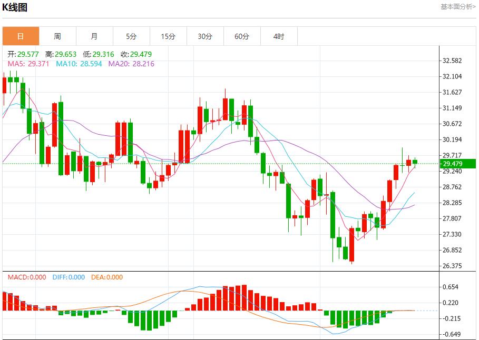
Task: Click the DEA value label
Action: point(107,277)
